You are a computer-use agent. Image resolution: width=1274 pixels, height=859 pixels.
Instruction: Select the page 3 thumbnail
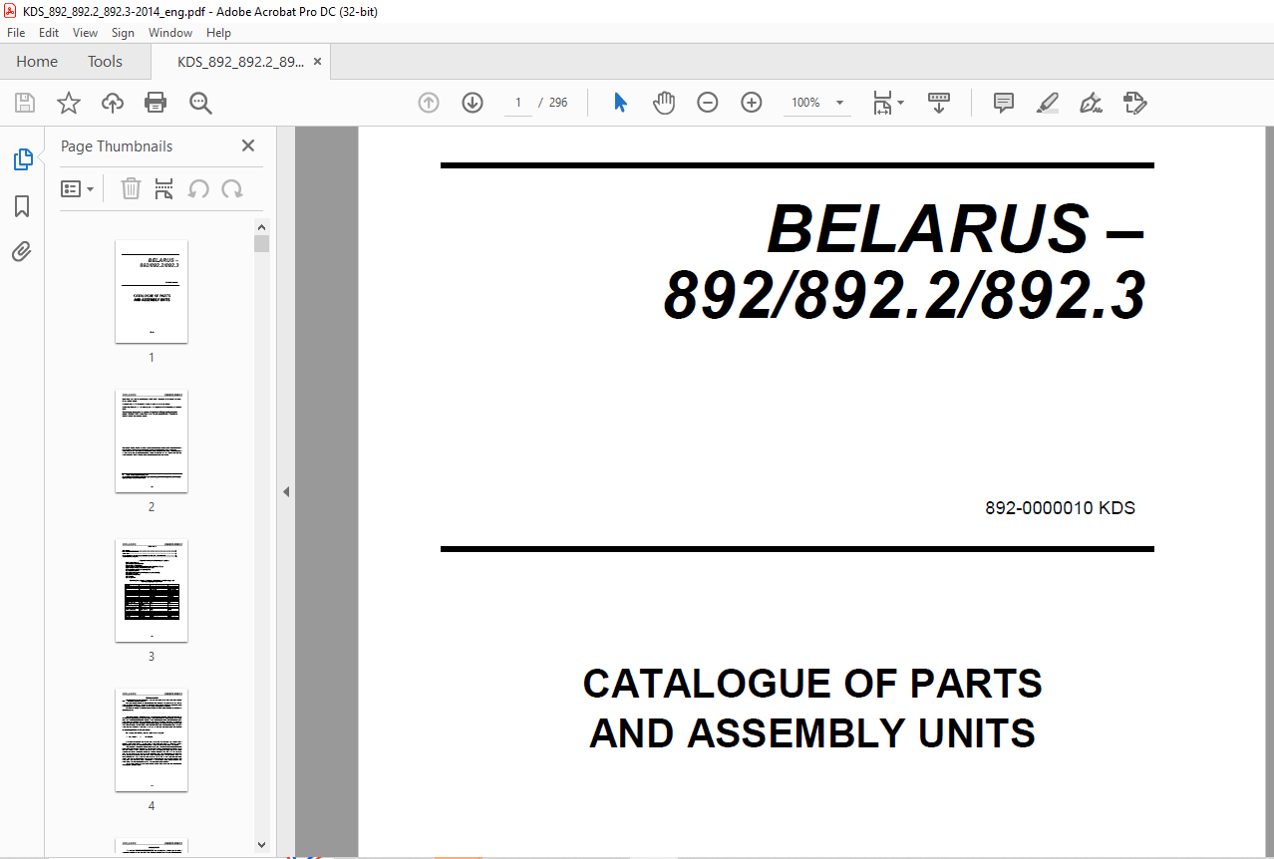point(152,590)
